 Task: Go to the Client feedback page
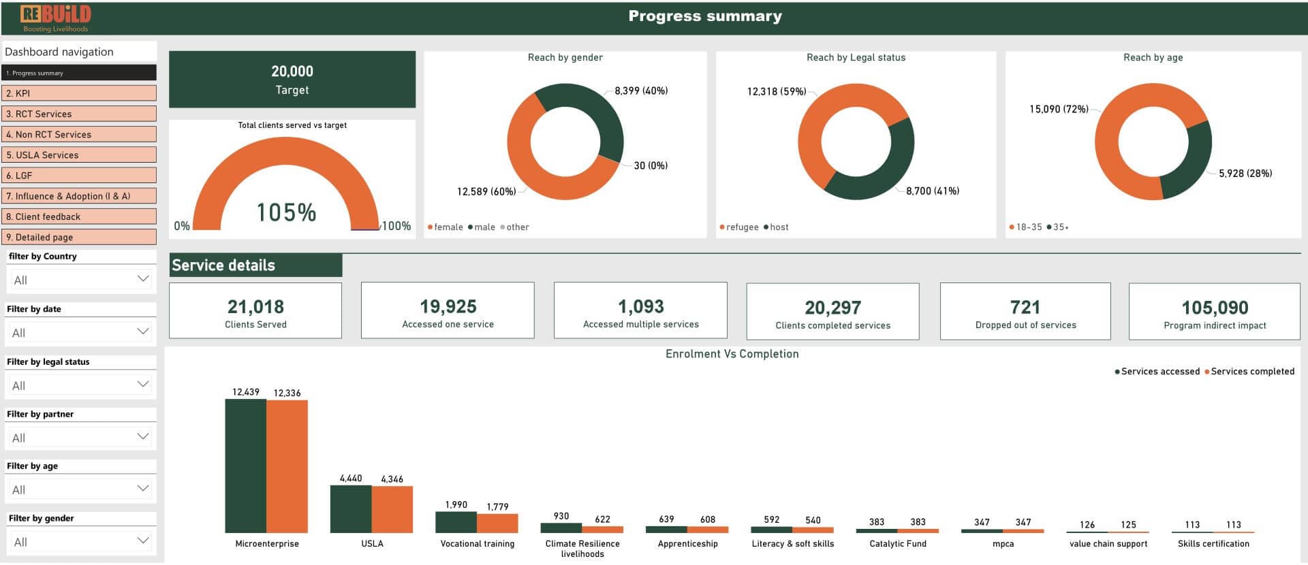point(80,216)
